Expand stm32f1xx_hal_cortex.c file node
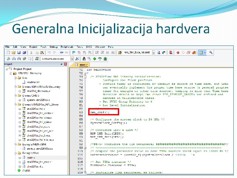 (20, 113)
